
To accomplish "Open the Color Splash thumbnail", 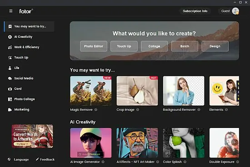I will (184, 143).
